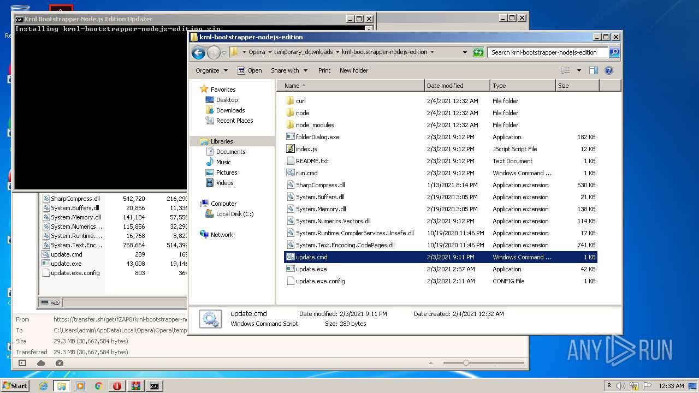Select System.Runtime.CompilerServices.Unsafe.dll file

(x=441, y=233)
